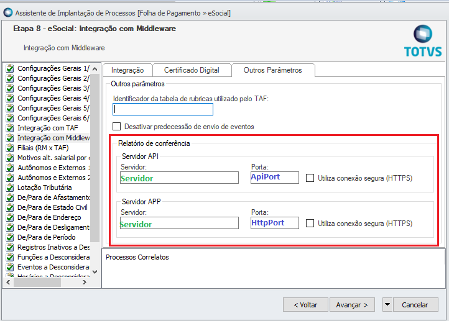Click the Servidor APP server field

pos(179,223)
